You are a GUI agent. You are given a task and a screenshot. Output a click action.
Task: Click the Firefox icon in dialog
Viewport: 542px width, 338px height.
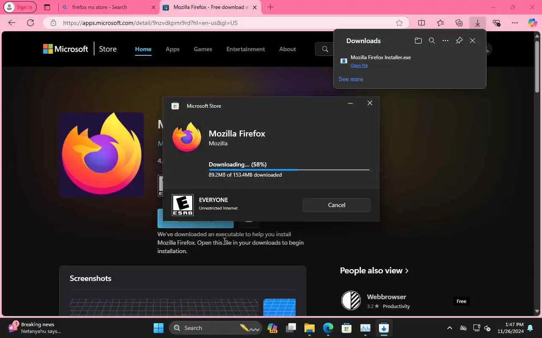click(187, 137)
